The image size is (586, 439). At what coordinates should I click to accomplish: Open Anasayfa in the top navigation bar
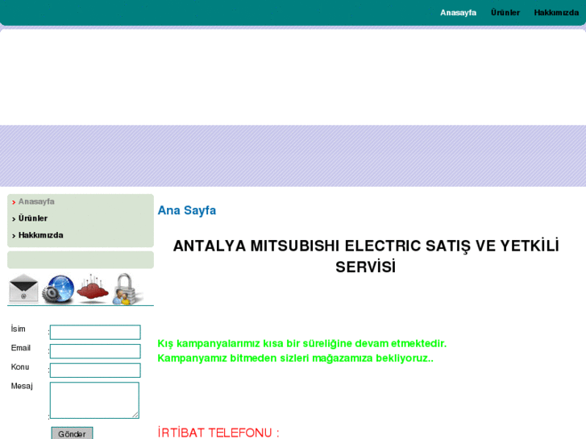(x=458, y=13)
